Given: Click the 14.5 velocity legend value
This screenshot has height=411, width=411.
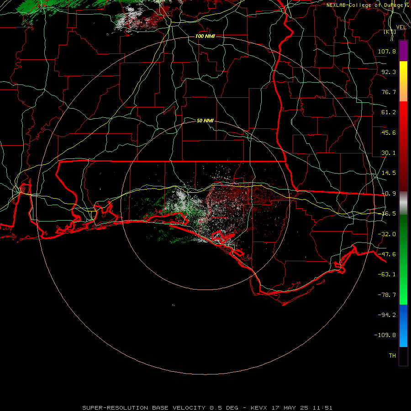Looking at the screenshot, I should (x=389, y=173).
